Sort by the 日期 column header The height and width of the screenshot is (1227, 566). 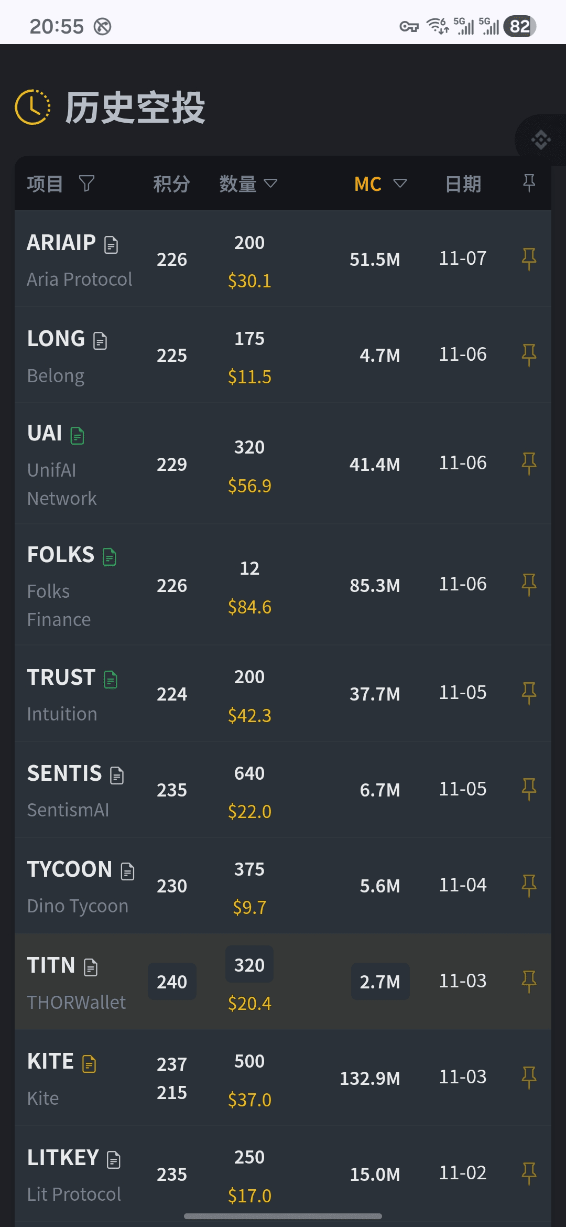pyautogui.click(x=463, y=184)
